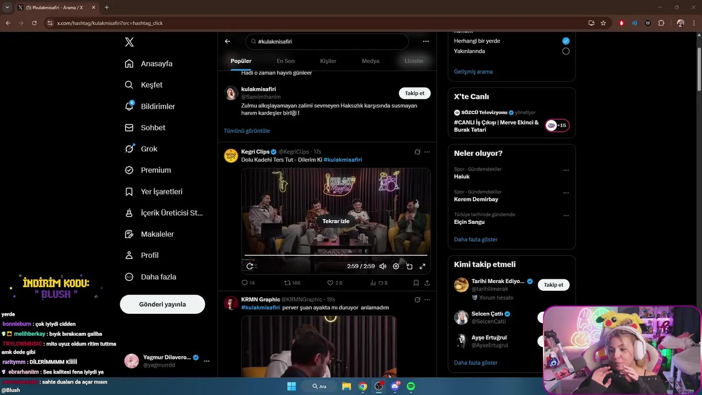
Task: Reply to Kegri Clips post
Action: pyautogui.click(x=248, y=283)
